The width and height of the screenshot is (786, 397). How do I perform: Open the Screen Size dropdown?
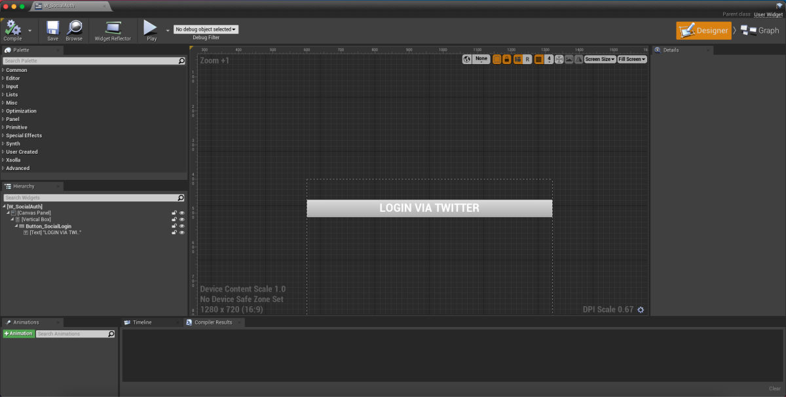pos(599,59)
